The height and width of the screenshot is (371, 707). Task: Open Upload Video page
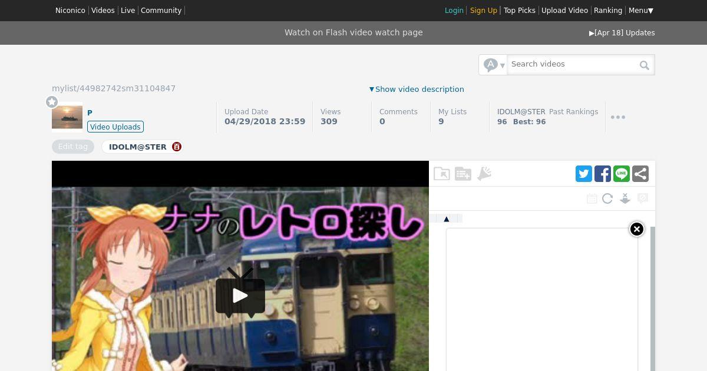[564, 11]
